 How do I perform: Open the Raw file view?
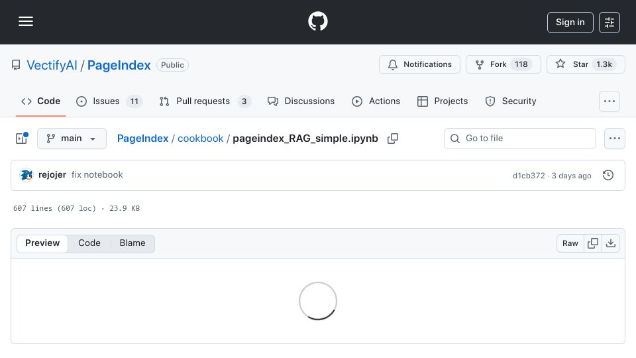click(570, 243)
